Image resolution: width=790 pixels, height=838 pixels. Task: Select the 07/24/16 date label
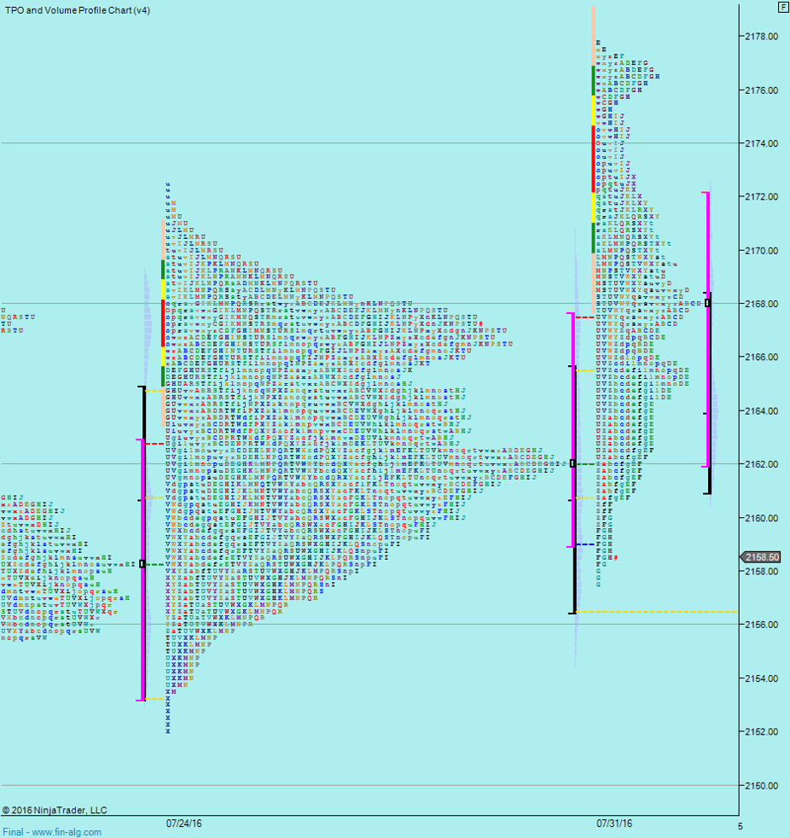coord(183,823)
